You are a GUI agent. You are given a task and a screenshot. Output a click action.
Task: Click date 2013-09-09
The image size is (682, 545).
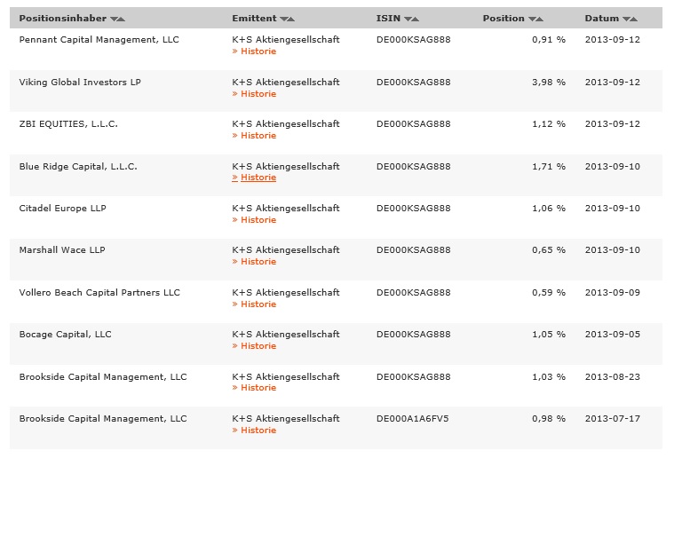pos(613,293)
